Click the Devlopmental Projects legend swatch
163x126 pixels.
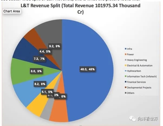coord(125,88)
